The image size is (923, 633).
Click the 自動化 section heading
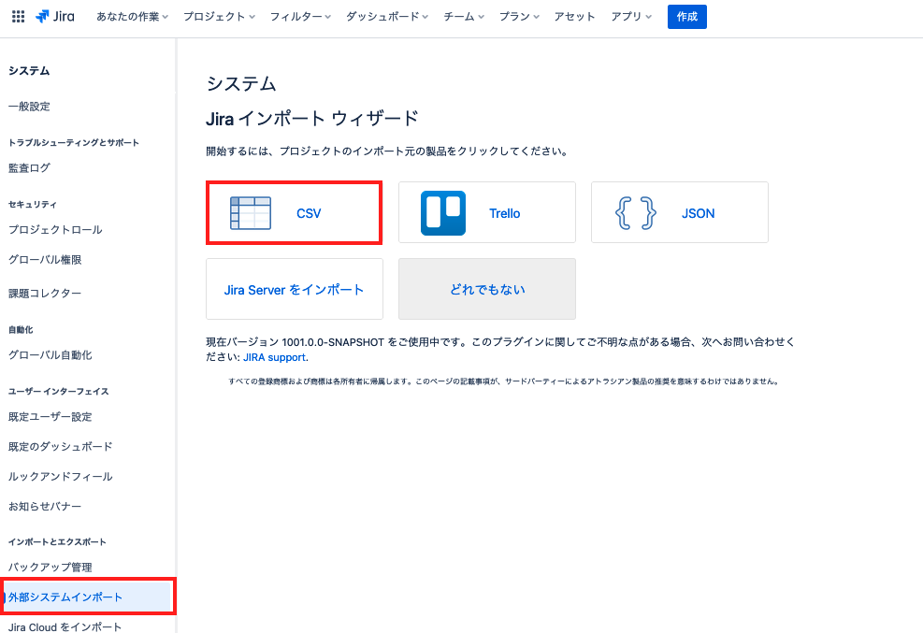click(x=21, y=329)
